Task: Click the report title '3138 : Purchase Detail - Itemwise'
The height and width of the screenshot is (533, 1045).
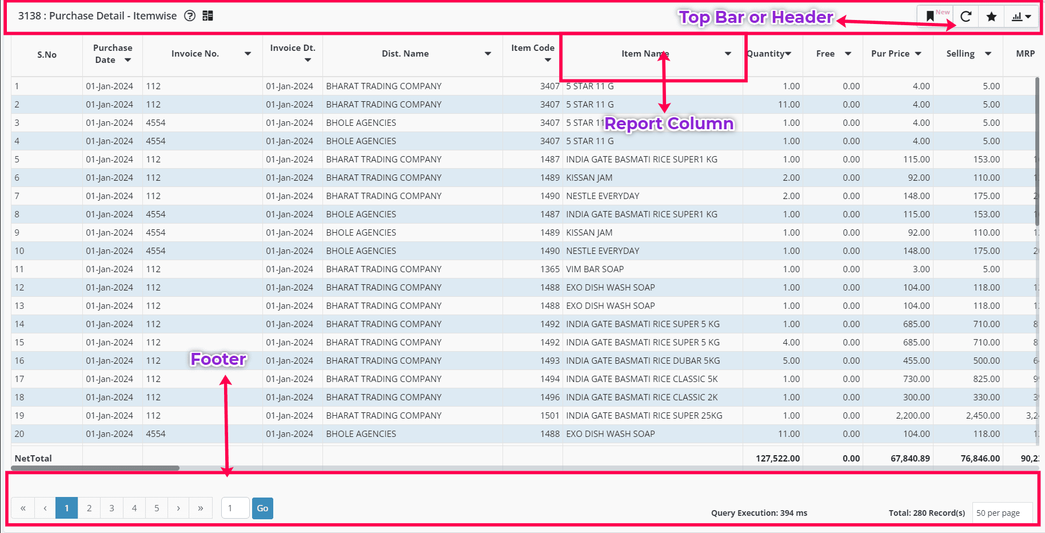Action: tap(97, 16)
